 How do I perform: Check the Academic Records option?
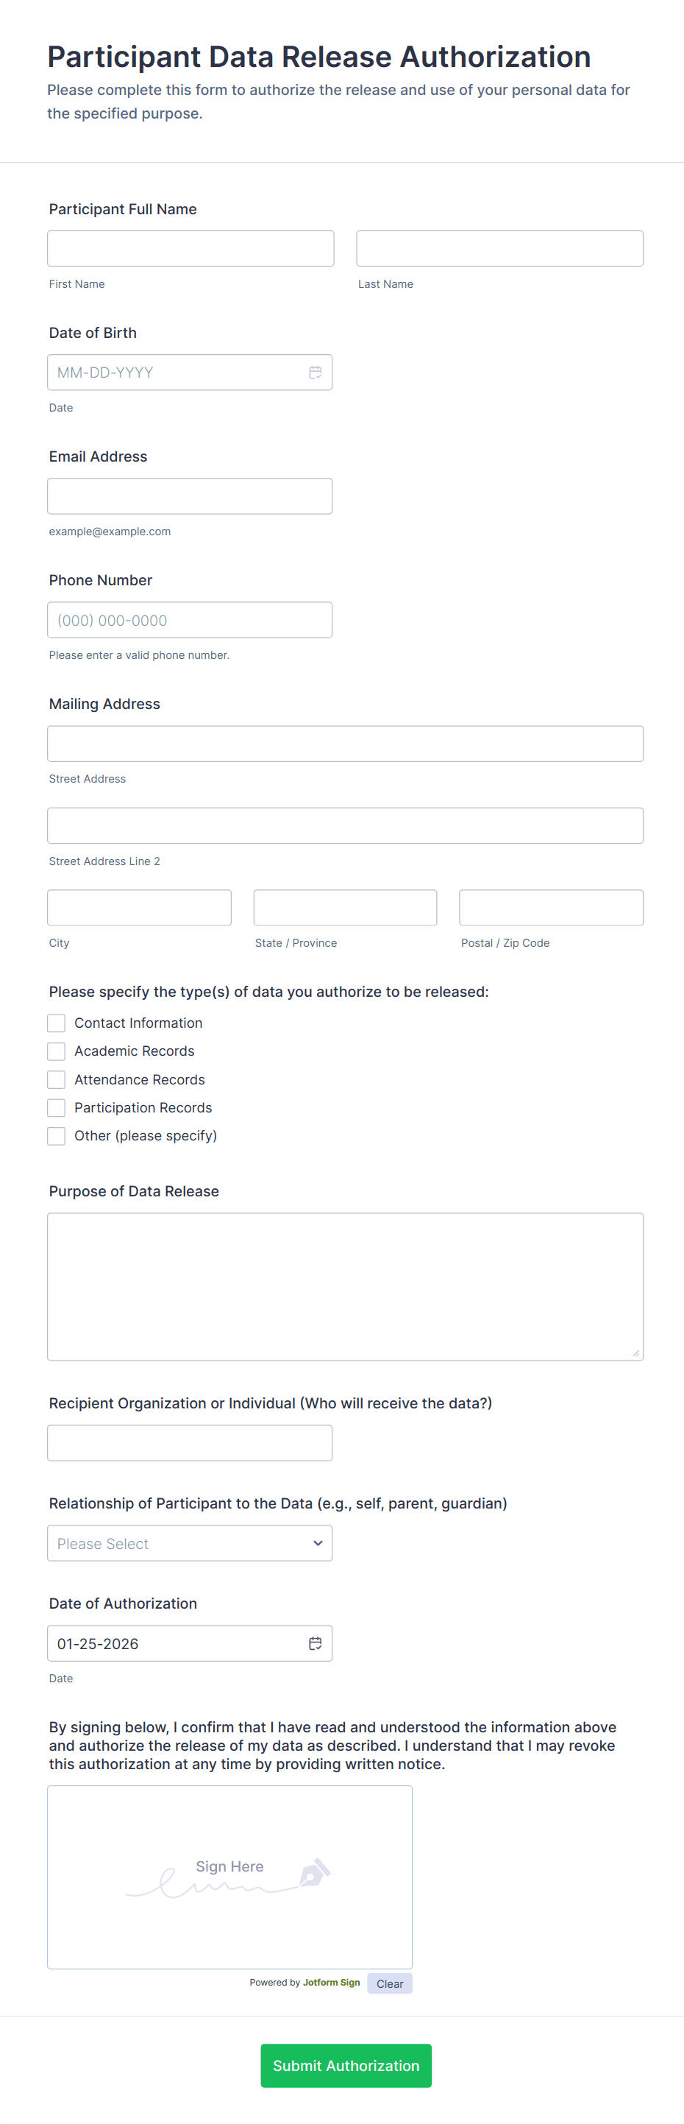coord(55,1051)
